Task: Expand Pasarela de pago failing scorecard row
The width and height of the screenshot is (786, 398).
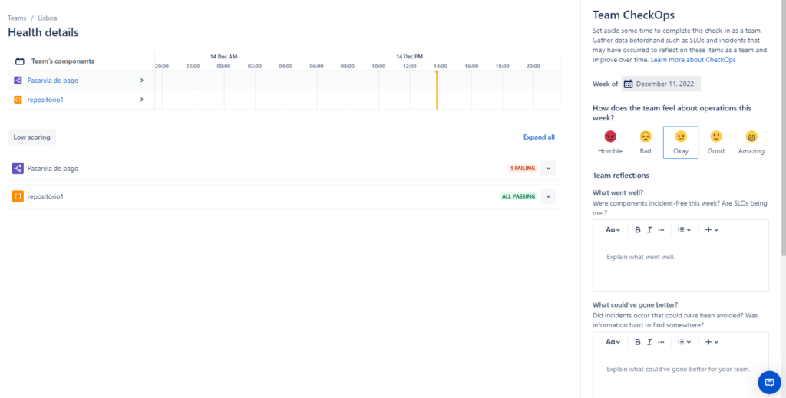Action: (x=548, y=168)
